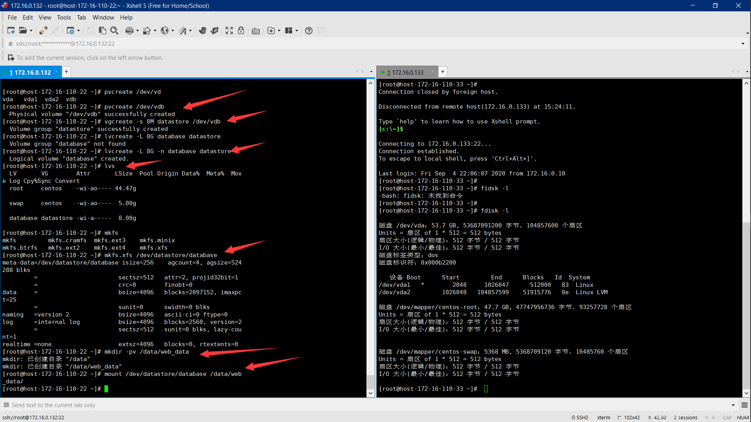Add new tab in left pane

(66, 72)
